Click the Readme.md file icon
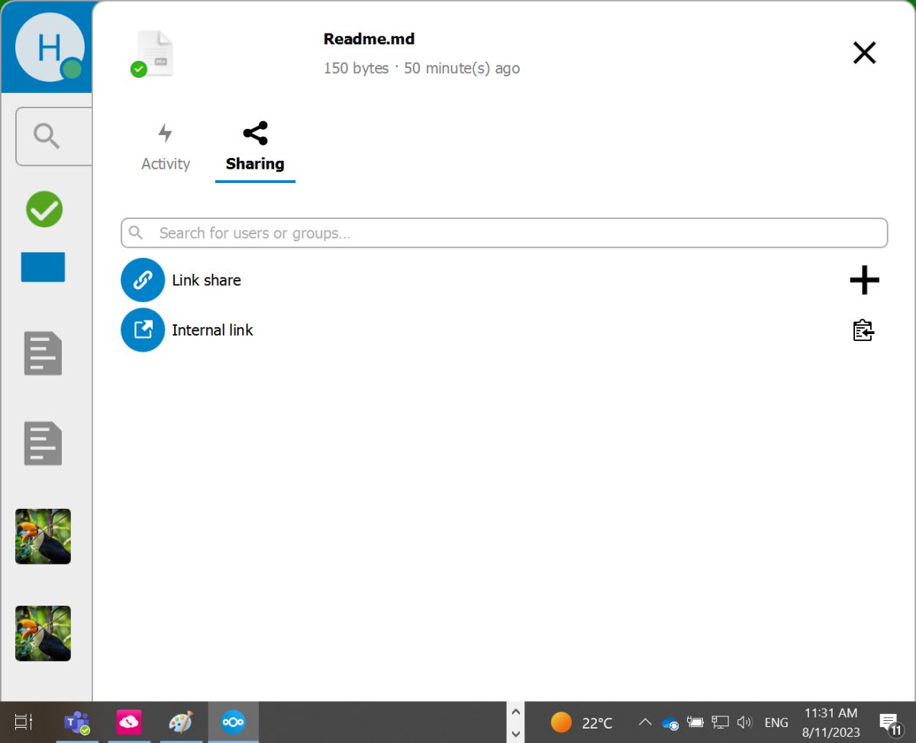Image resolution: width=916 pixels, height=743 pixels. point(153,54)
